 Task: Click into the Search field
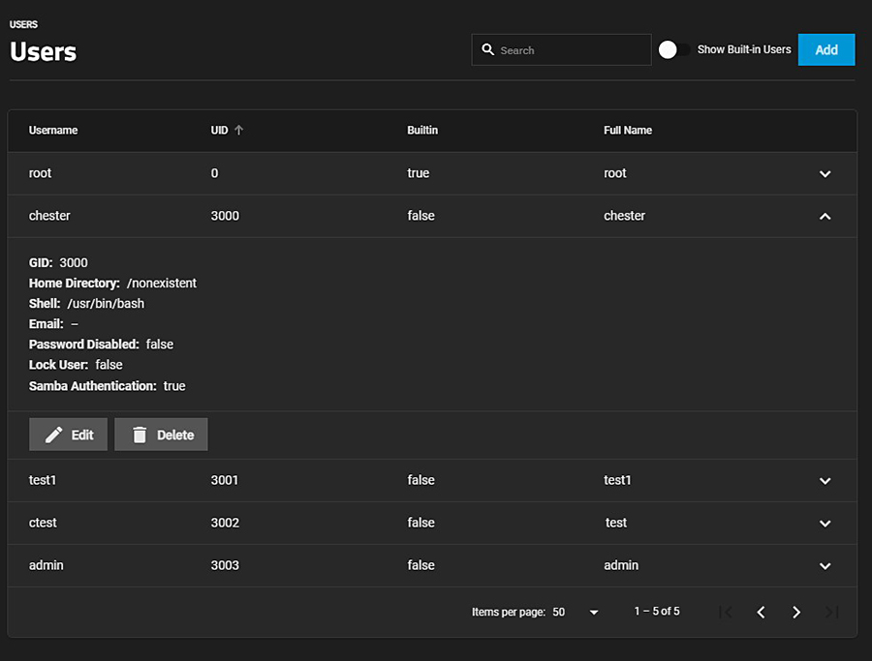pyautogui.click(x=562, y=50)
